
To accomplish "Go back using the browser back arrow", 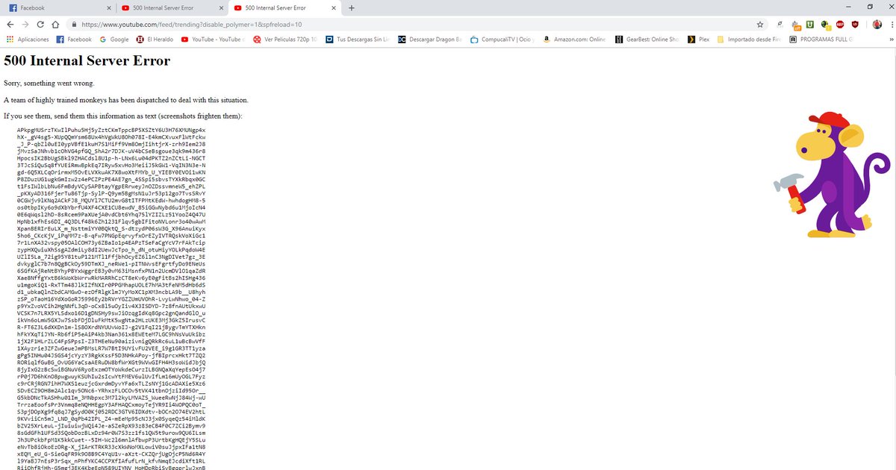I will point(10,25).
